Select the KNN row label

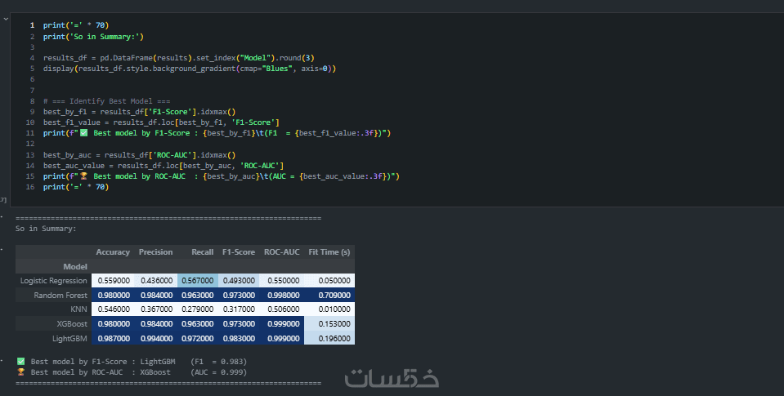point(79,309)
